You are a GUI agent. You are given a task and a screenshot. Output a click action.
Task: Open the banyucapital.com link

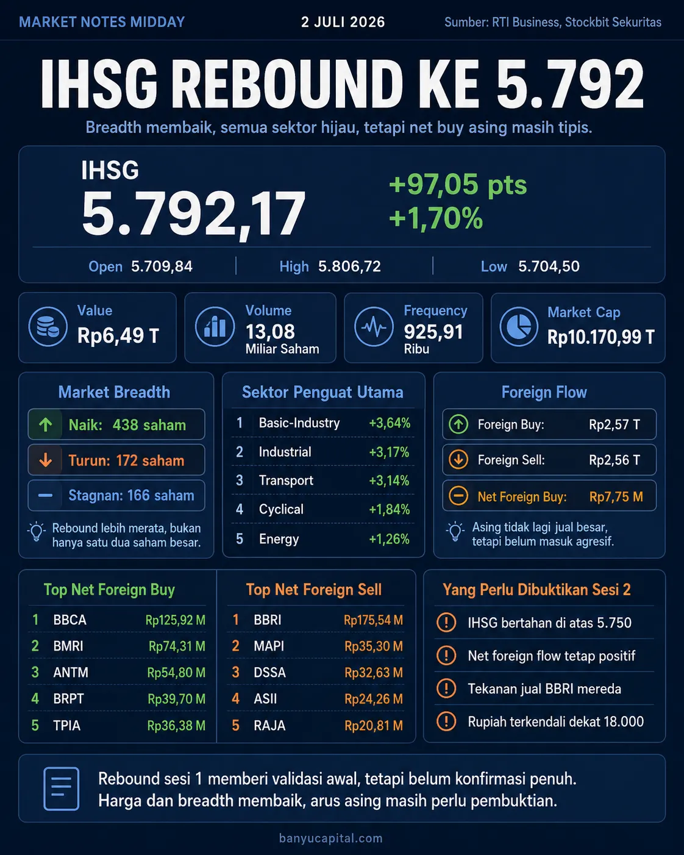coord(331,839)
